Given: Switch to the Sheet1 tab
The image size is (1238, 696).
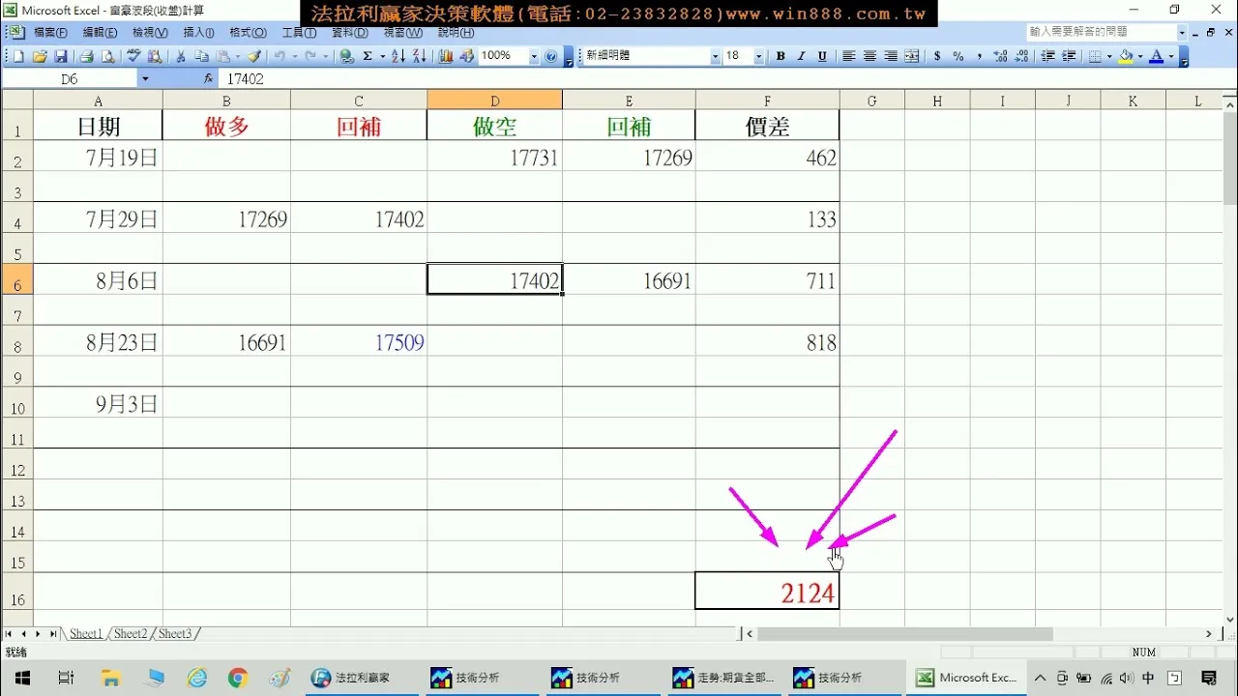Looking at the screenshot, I should pyautogui.click(x=85, y=634).
